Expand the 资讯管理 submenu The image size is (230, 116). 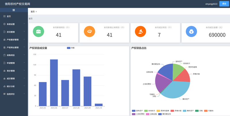[14, 32]
